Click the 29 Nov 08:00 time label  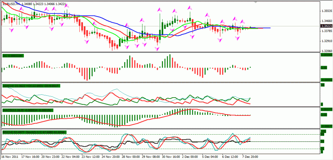click(x=150, y=157)
